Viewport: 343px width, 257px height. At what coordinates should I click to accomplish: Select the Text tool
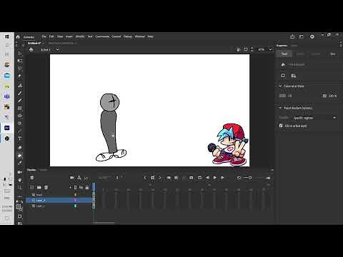pyautogui.click(x=20, y=138)
